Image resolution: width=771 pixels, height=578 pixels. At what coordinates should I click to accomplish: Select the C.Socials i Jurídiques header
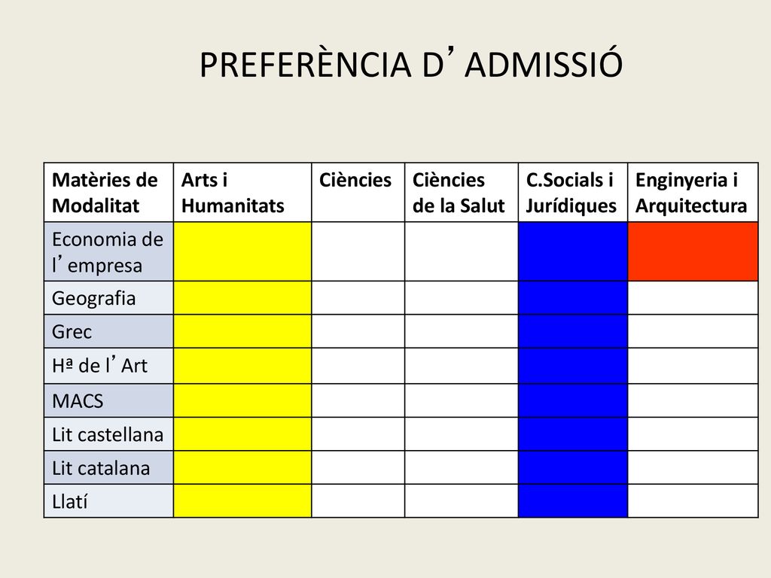573,193
